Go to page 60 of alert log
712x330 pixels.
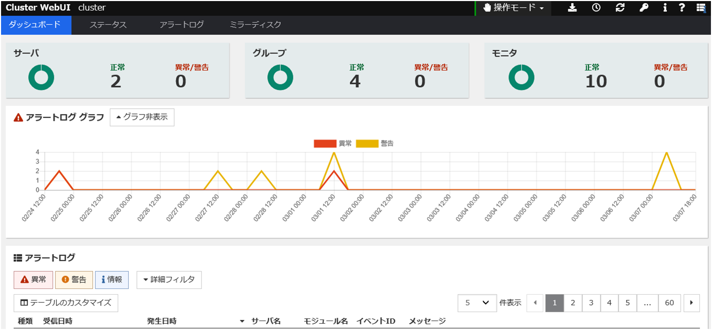point(669,303)
